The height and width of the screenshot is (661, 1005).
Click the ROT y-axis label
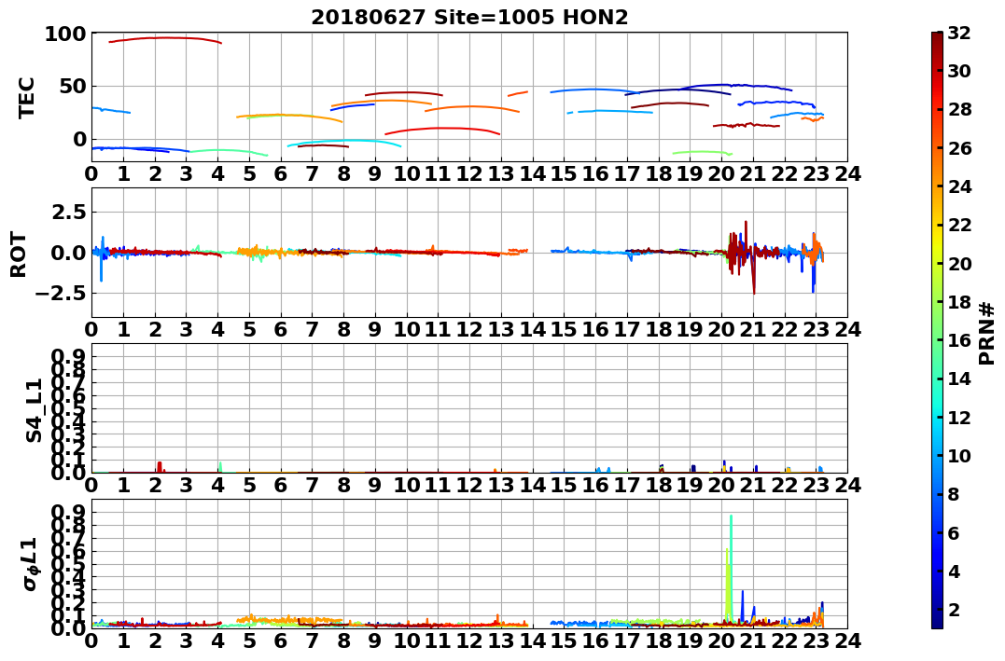point(19,255)
